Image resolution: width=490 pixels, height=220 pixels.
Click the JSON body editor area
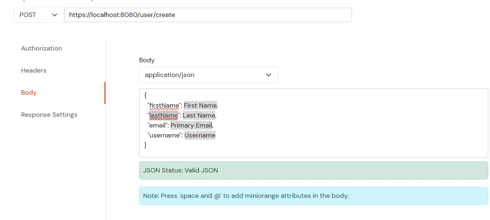pos(313,123)
